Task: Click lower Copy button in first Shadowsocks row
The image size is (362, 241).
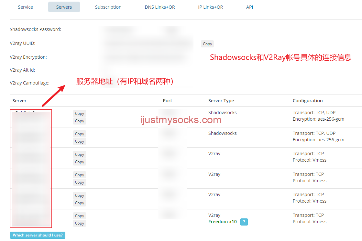Action: pyautogui.click(x=79, y=121)
